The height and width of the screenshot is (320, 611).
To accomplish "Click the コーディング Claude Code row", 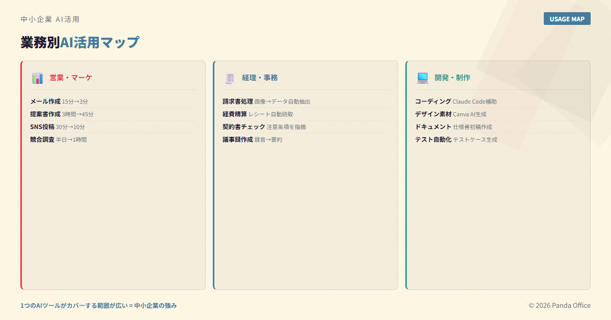I will pos(456,102).
